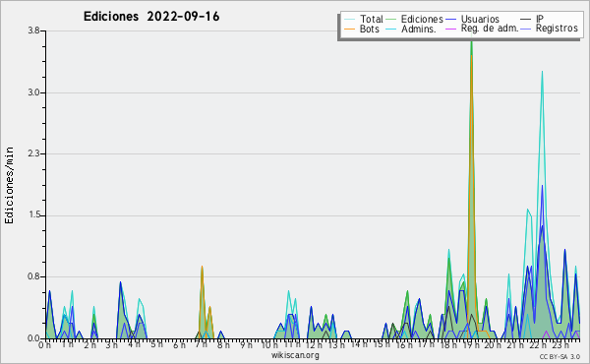Click the y-axis value '1.5'
The image size is (590, 364).
click(33, 215)
